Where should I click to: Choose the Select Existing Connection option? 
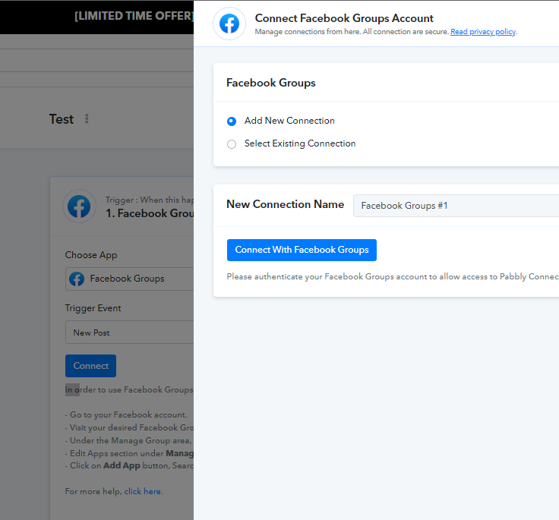(232, 144)
